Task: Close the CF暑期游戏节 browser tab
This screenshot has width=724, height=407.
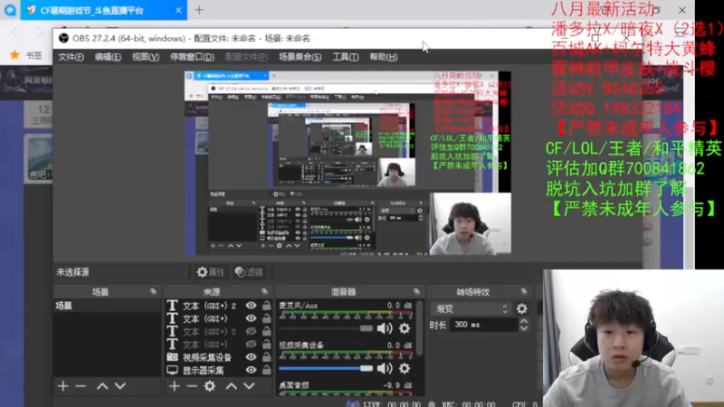Action: 178,10
